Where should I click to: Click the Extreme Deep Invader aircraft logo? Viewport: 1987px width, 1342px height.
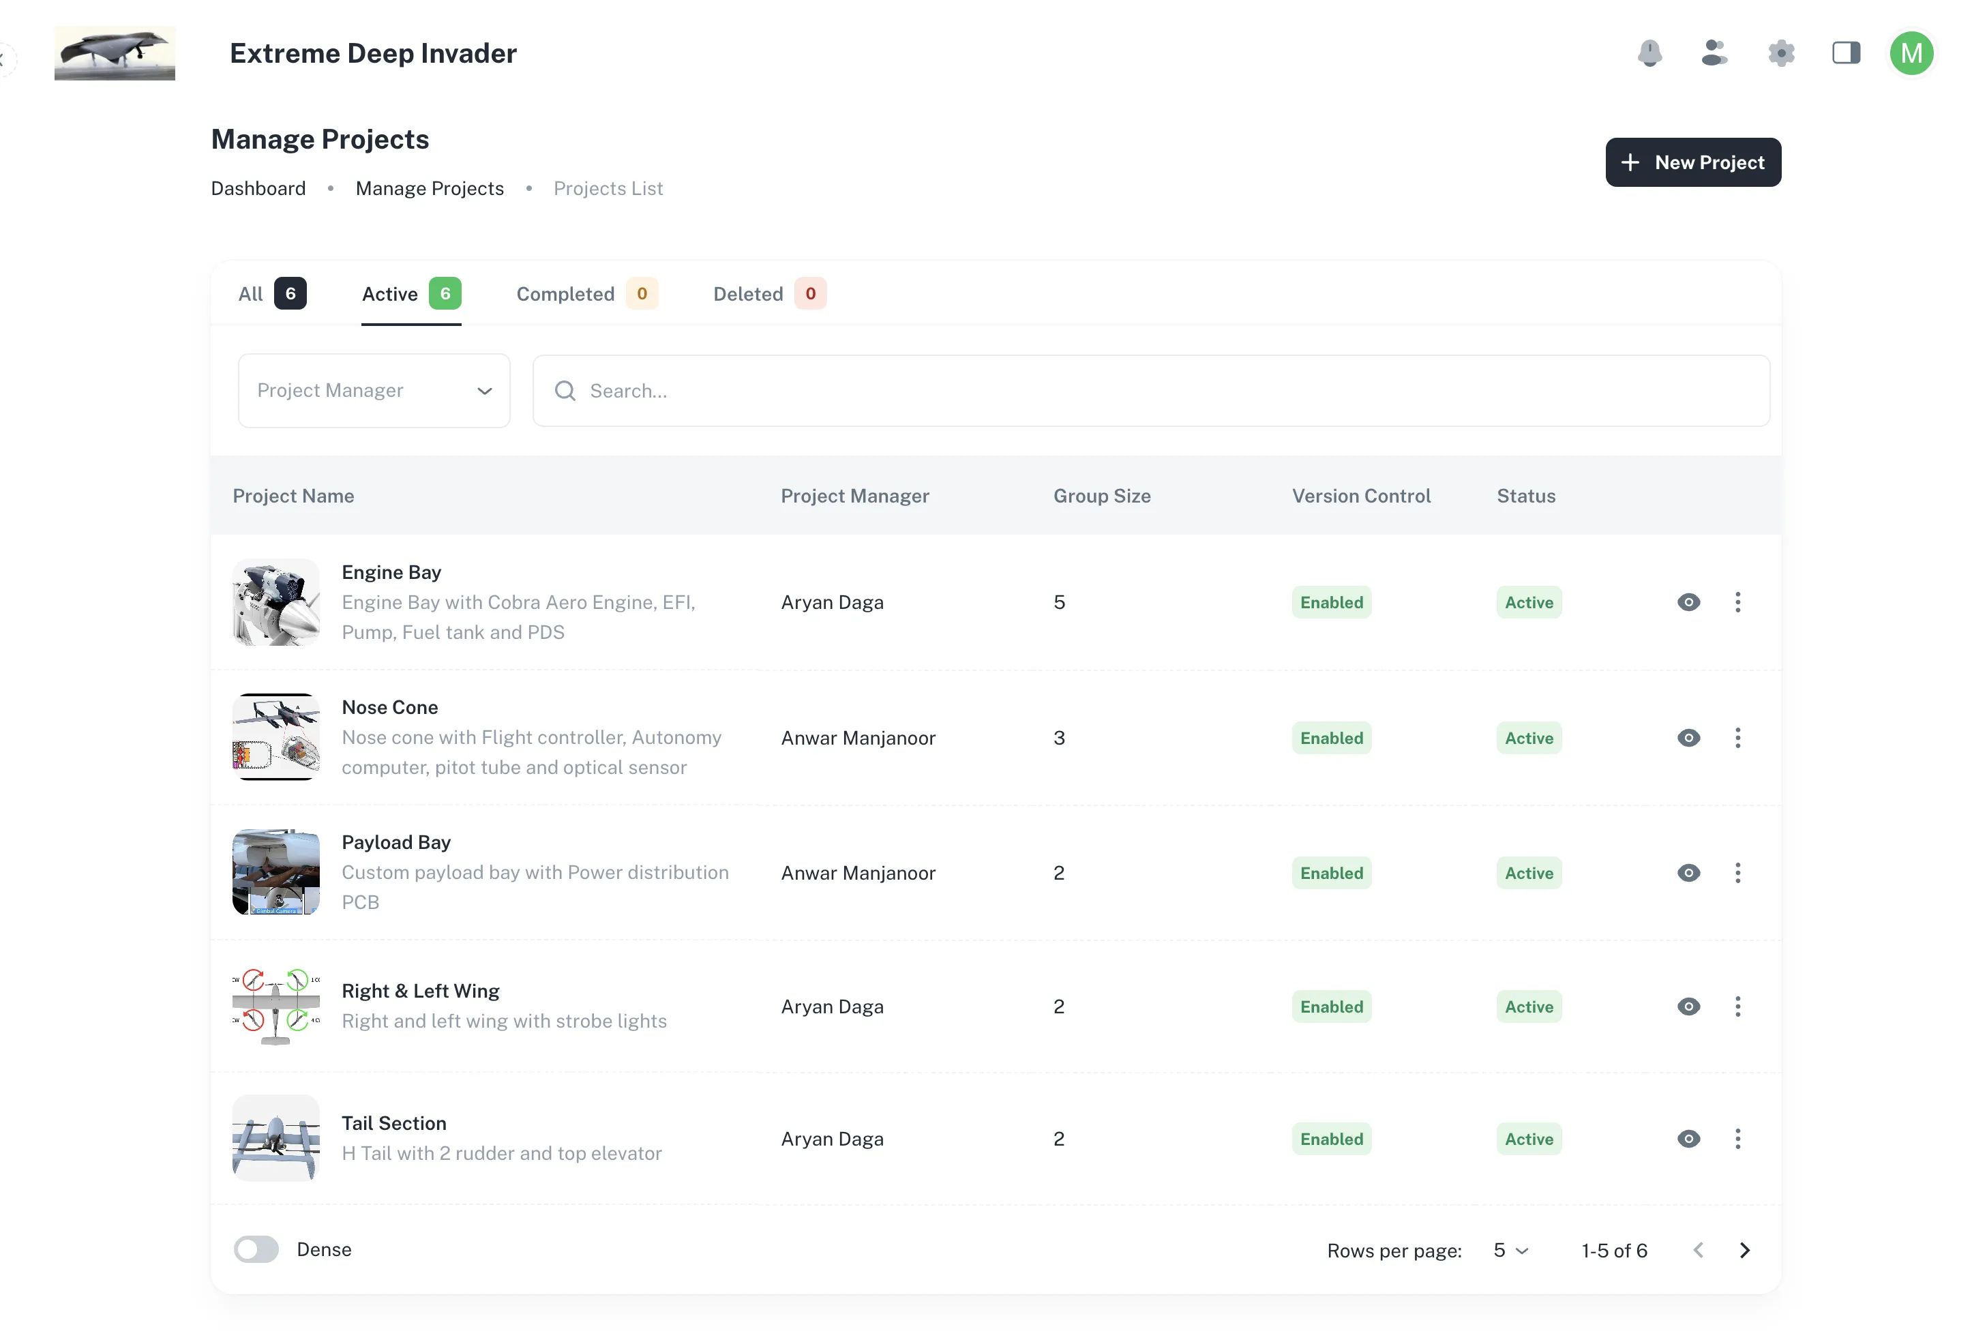pyautogui.click(x=115, y=53)
